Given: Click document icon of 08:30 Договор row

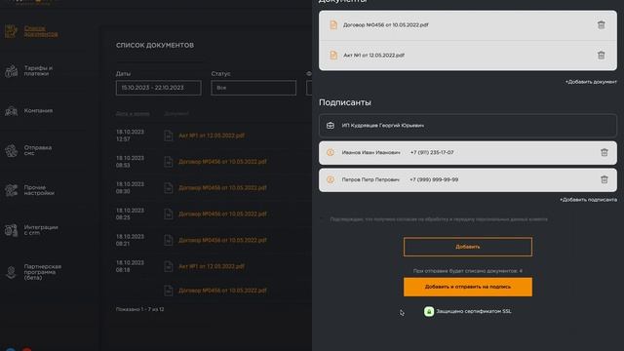Looking at the screenshot, I should [x=169, y=188].
